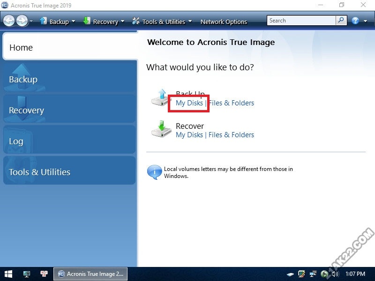Viewport: 375px width, 281px height.
Task: Open Network Options
Action: click(x=224, y=22)
